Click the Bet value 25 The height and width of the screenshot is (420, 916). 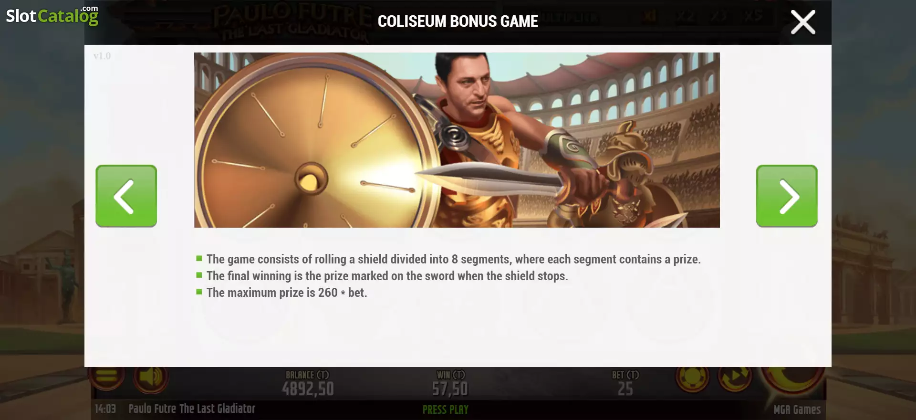[x=625, y=389]
